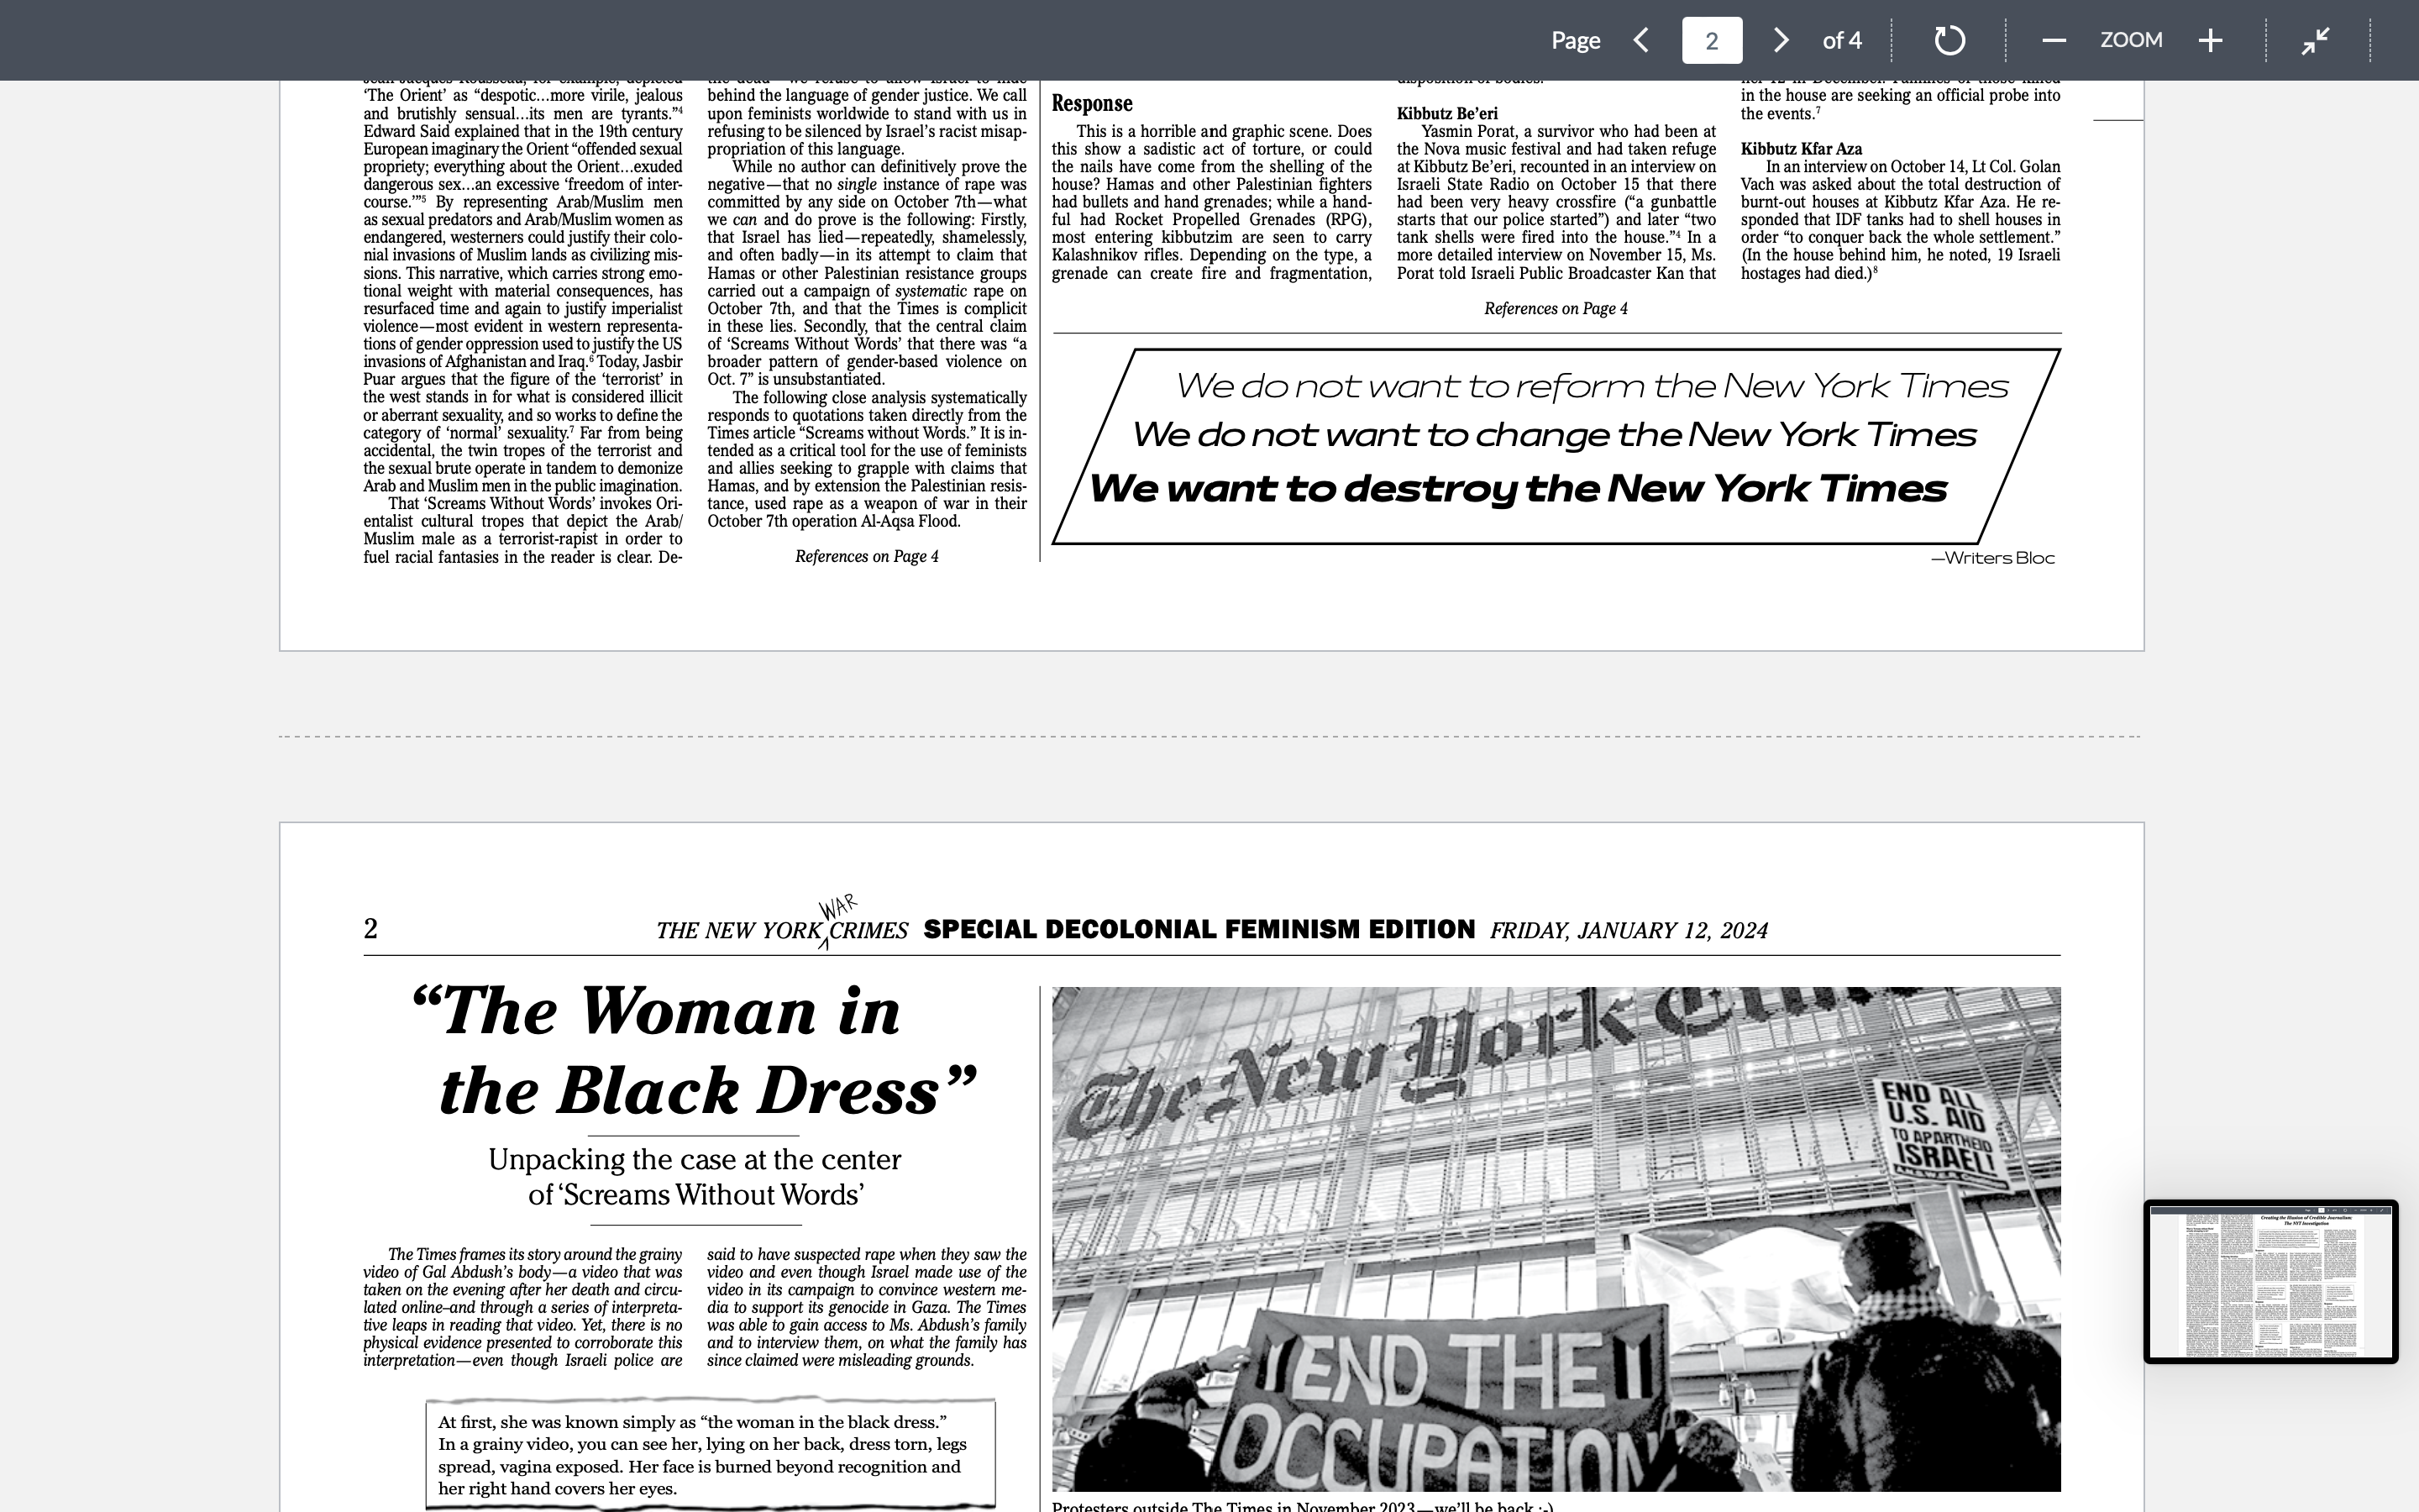2419x1512 pixels.
Task: Zoom in on the document
Action: [2210, 40]
